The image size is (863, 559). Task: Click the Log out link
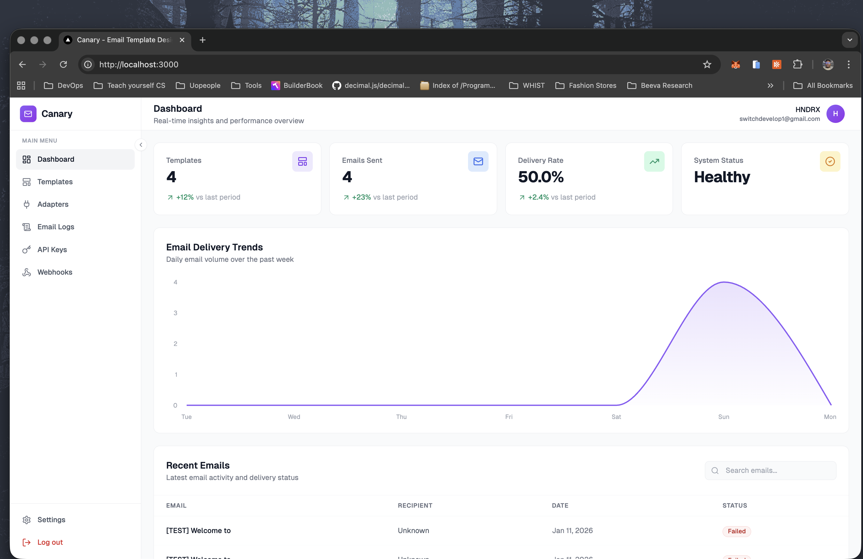tap(50, 542)
